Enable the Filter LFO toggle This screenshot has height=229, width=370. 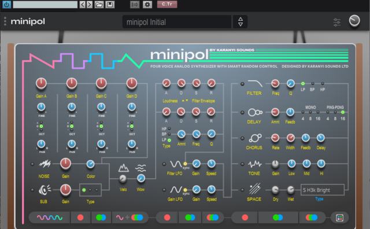(164, 164)
